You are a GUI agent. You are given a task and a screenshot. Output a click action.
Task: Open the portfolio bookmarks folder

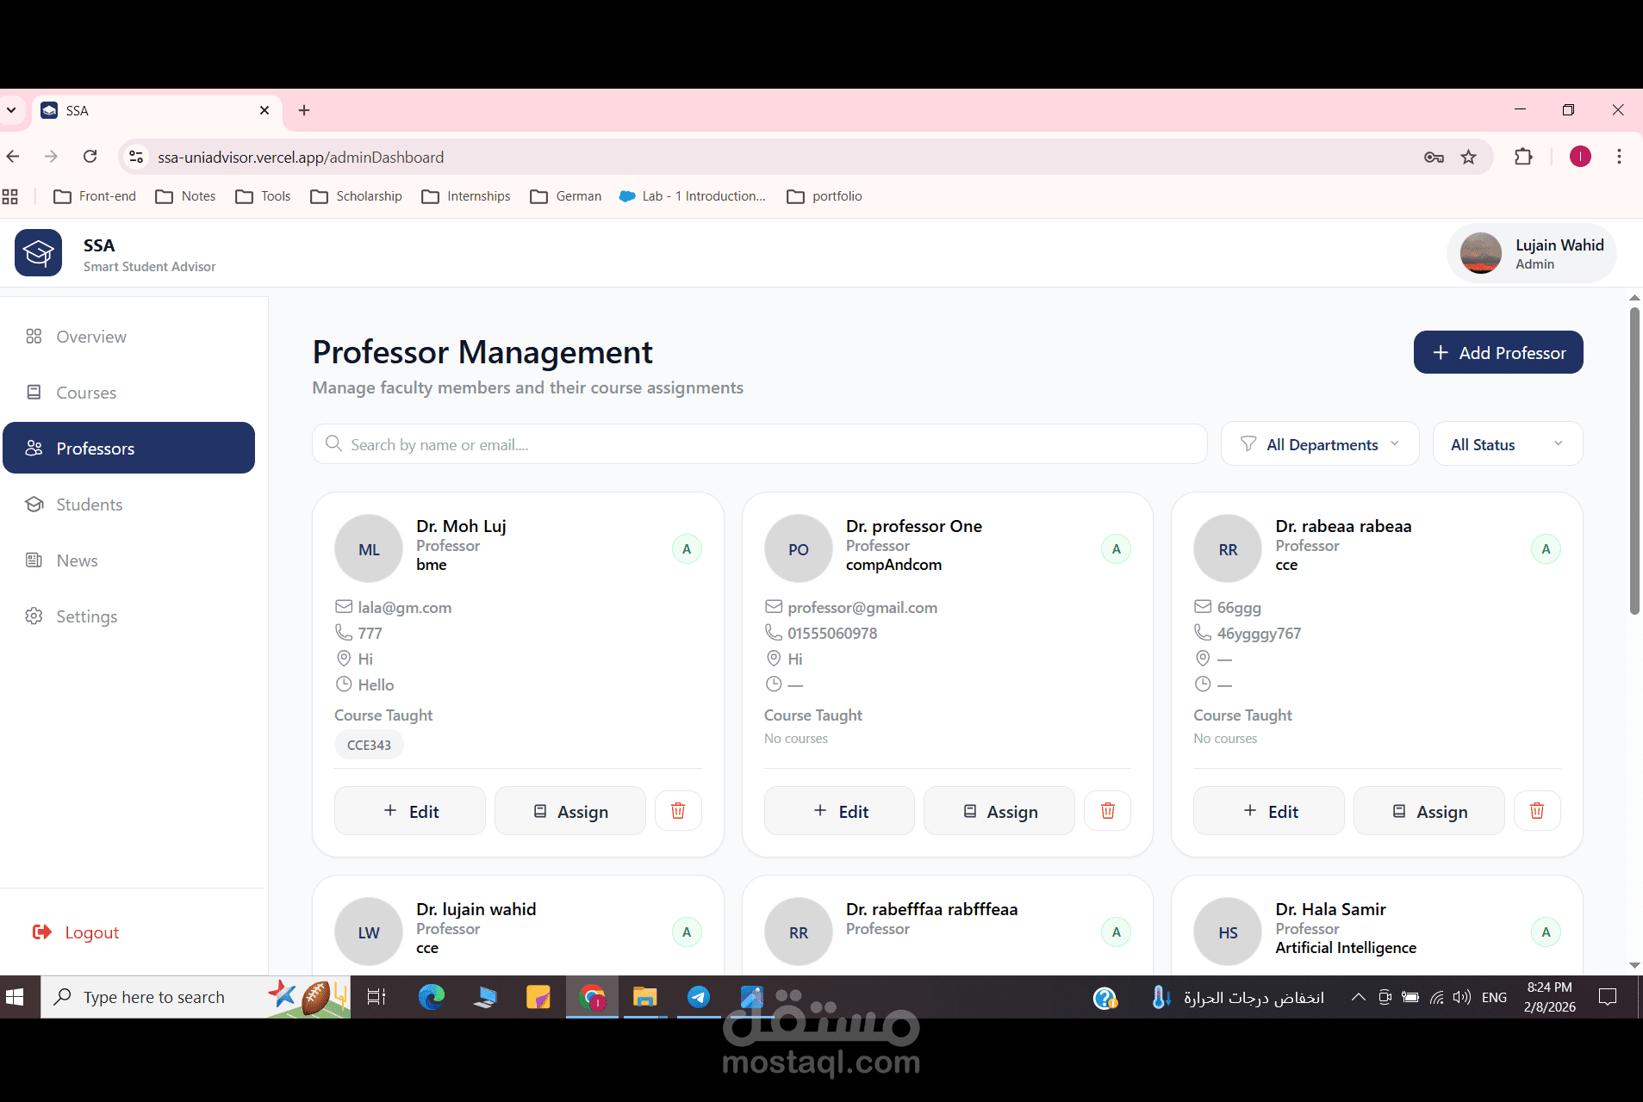click(825, 196)
